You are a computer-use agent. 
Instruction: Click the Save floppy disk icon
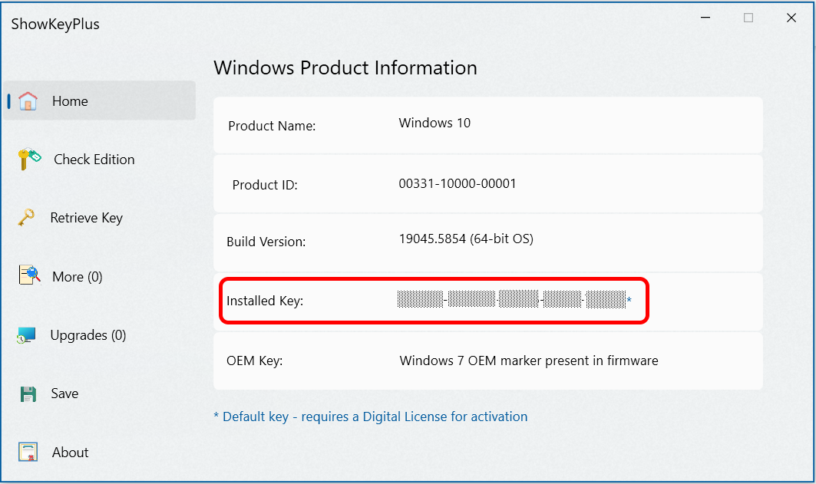point(28,394)
